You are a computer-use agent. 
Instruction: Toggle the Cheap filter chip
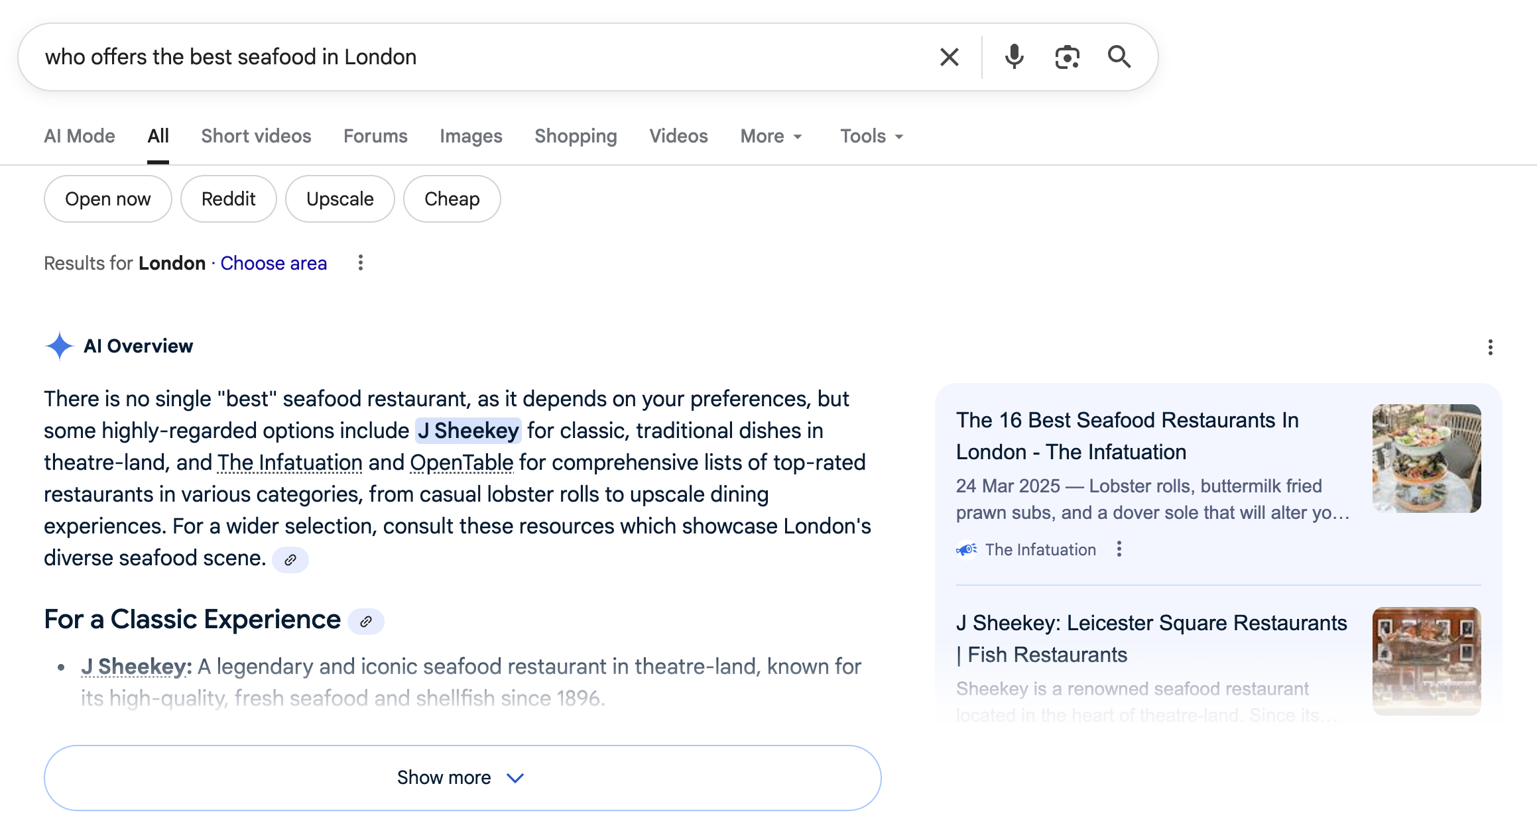pos(452,199)
